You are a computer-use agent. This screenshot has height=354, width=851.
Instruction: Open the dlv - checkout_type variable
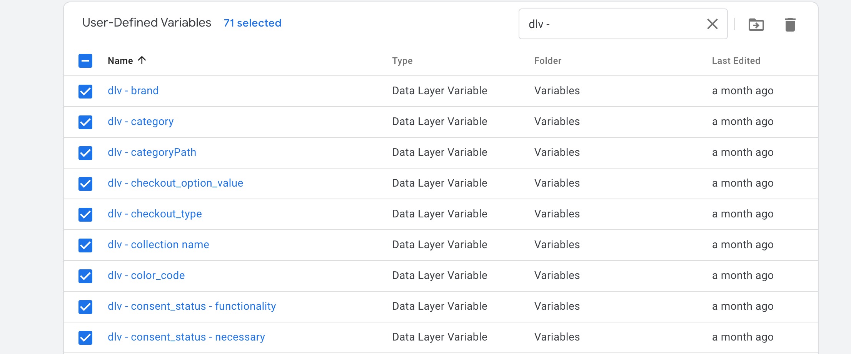pyautogui.click(x=155, y=214)
